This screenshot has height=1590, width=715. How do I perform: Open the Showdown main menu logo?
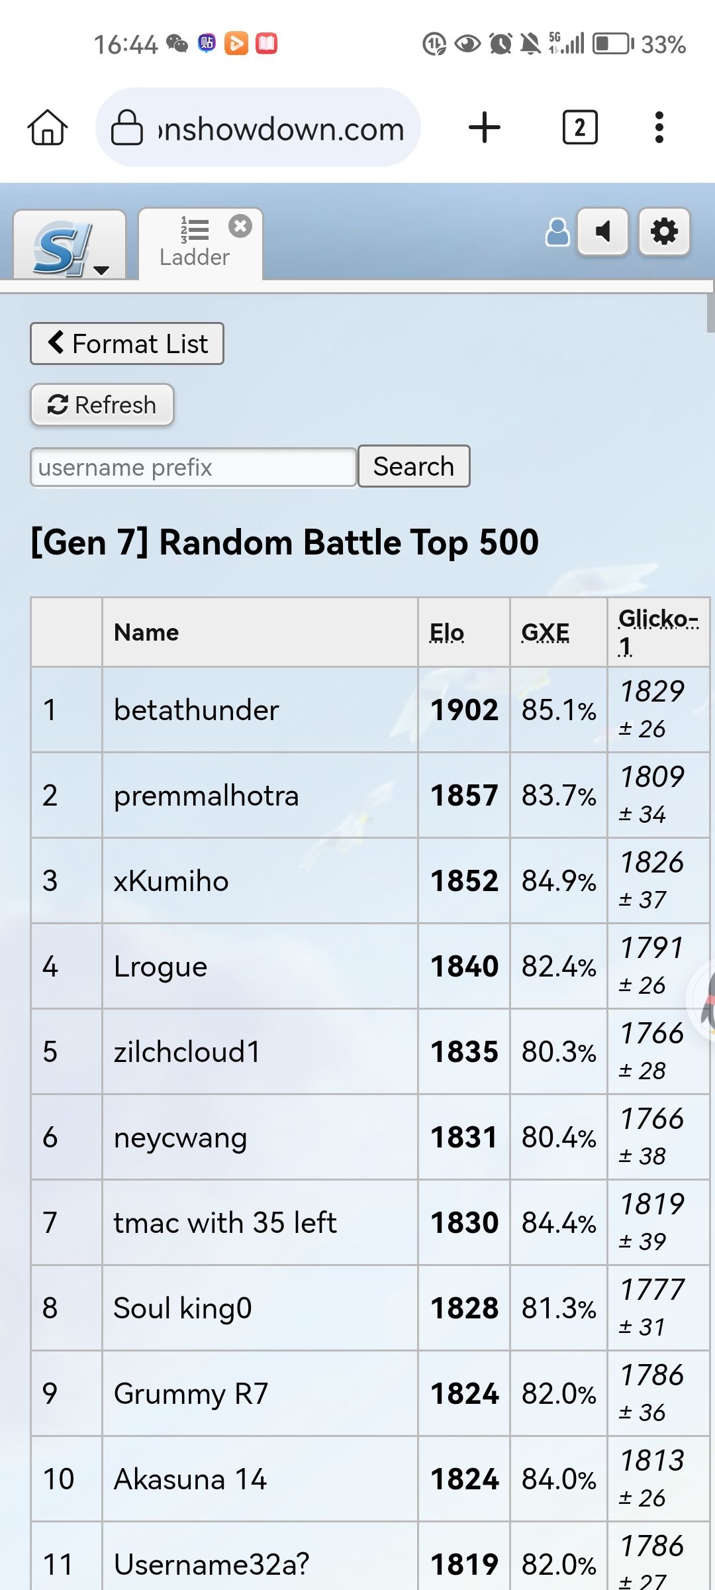(x=69, y=246)
